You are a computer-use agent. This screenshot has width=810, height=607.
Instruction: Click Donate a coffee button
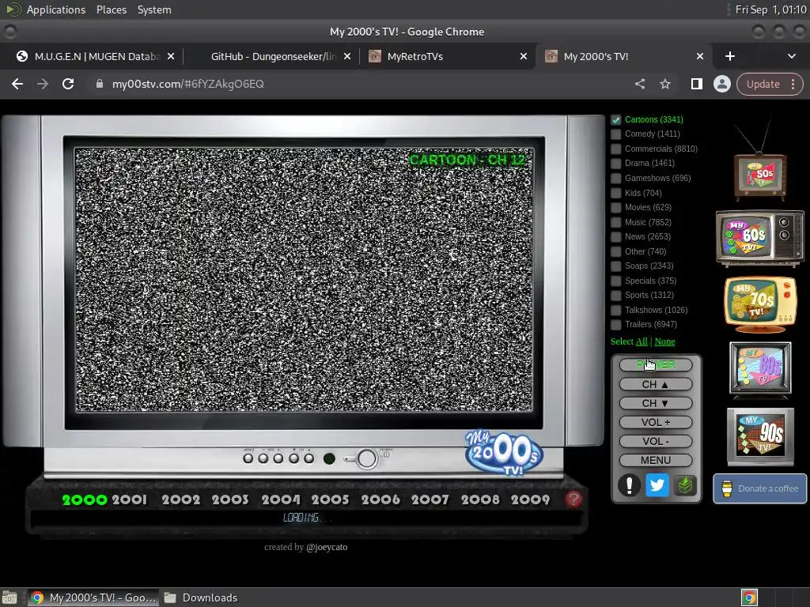point(760,488)
